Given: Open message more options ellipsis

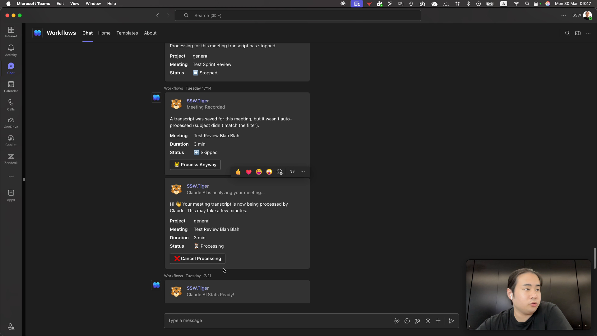Looking at the screenshot, I should (x=303, y=172).
